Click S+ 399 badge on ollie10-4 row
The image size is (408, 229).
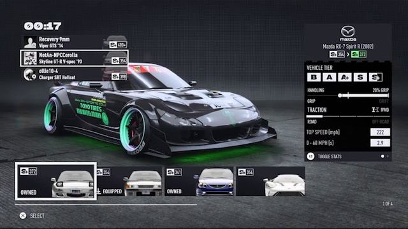coord(119,76)
